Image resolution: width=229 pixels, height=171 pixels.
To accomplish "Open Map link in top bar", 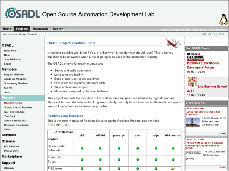I will [196, 30].
